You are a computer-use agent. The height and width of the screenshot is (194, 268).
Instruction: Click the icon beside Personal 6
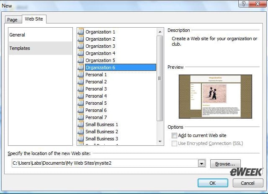point(81,110)
